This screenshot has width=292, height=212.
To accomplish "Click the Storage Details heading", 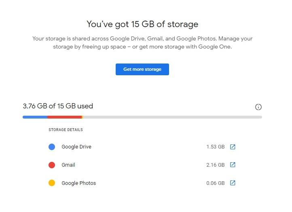I will point(66,130).
